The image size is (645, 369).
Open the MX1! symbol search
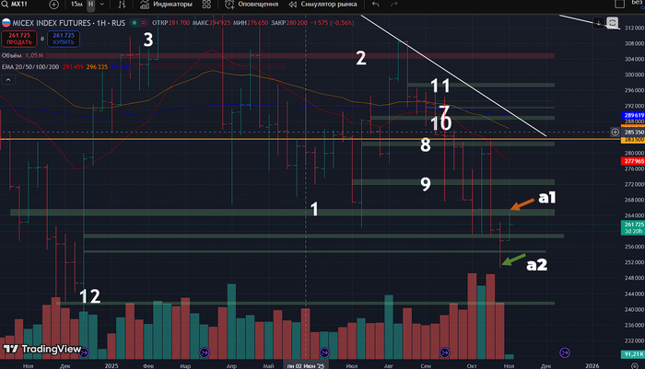click(x=18, y=5)
